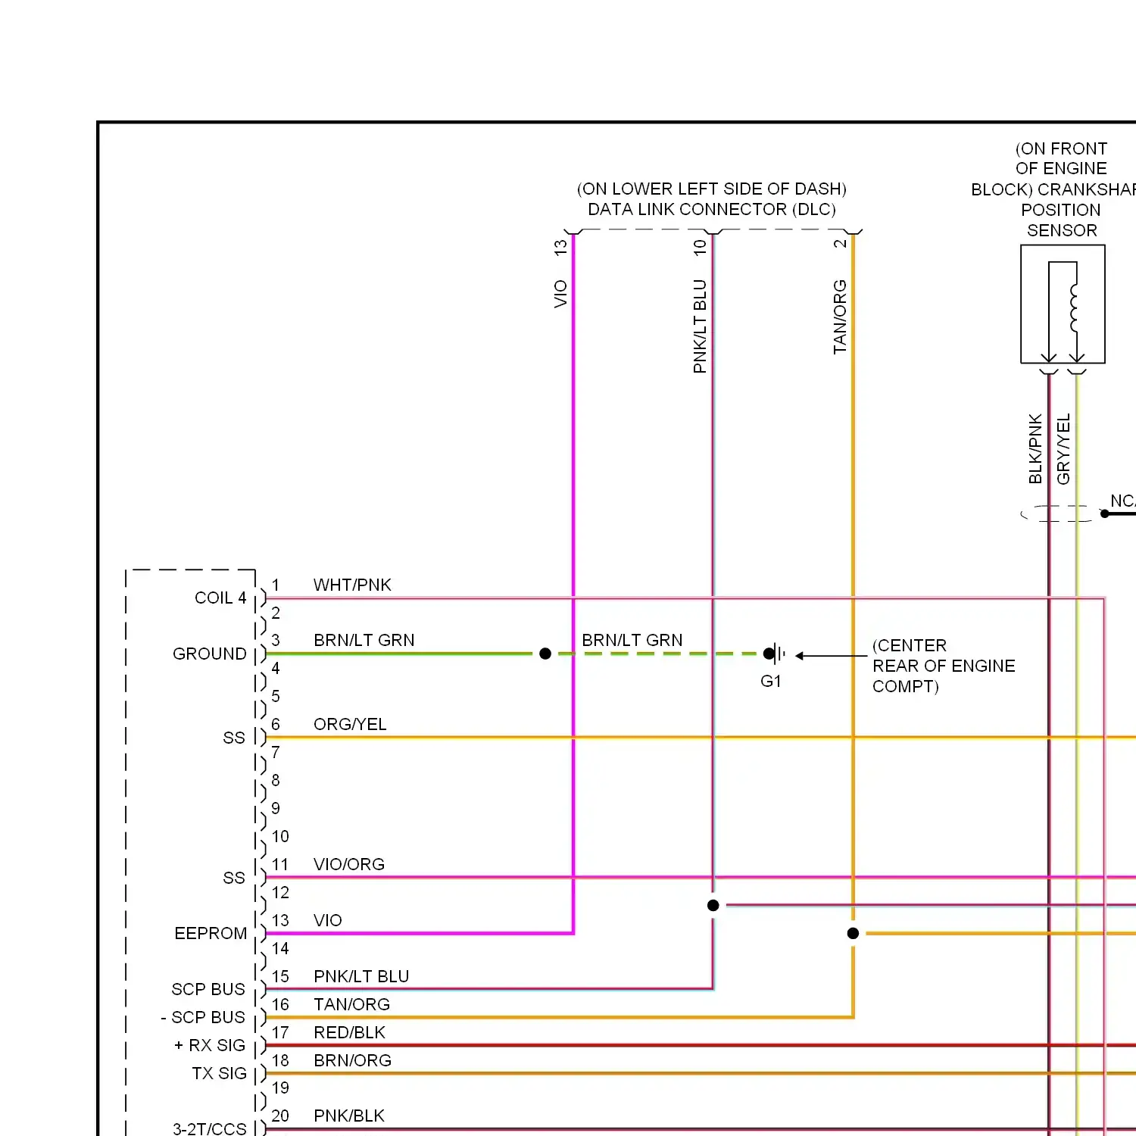Screen dimensions: 1136x1136
Task: Select the + RX SIG pin label
Action: point(210,1045)
